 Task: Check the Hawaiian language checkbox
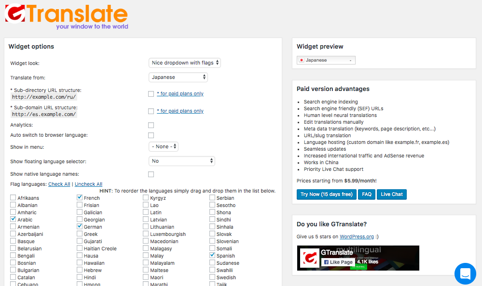click(80, 262)
